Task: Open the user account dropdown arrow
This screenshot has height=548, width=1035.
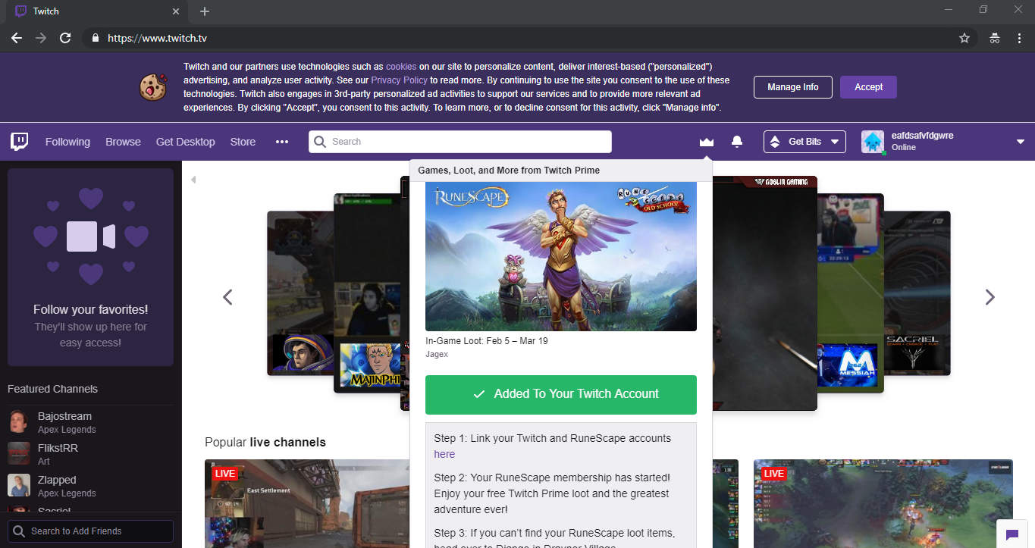Action: [x=1021, y=142]
